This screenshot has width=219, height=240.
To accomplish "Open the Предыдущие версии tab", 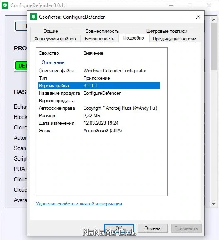I will coord(175,39).
